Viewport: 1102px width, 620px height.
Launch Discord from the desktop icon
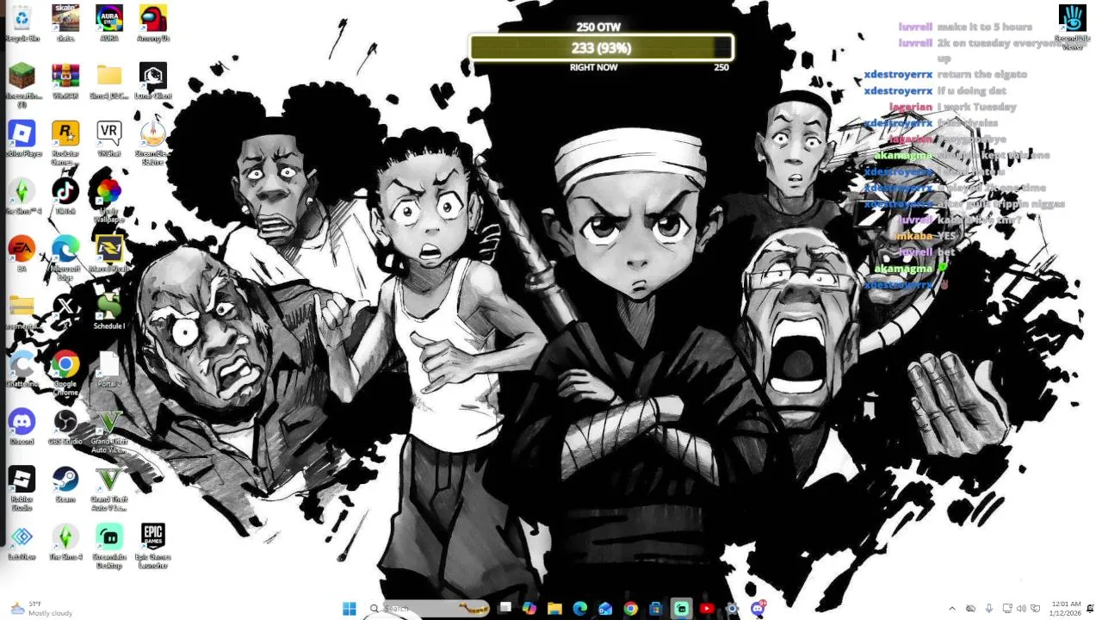(x=22, y=427)
